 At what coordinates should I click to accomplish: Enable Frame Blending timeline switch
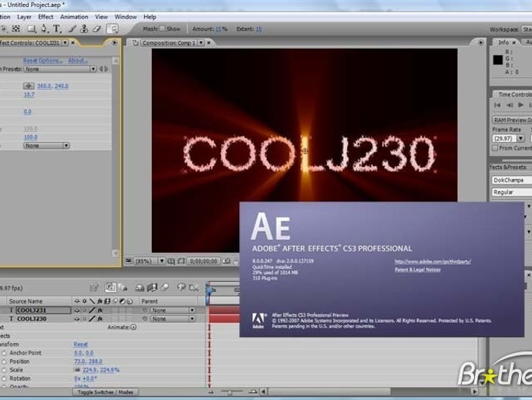pyautogui.click(x=152, y=288)
